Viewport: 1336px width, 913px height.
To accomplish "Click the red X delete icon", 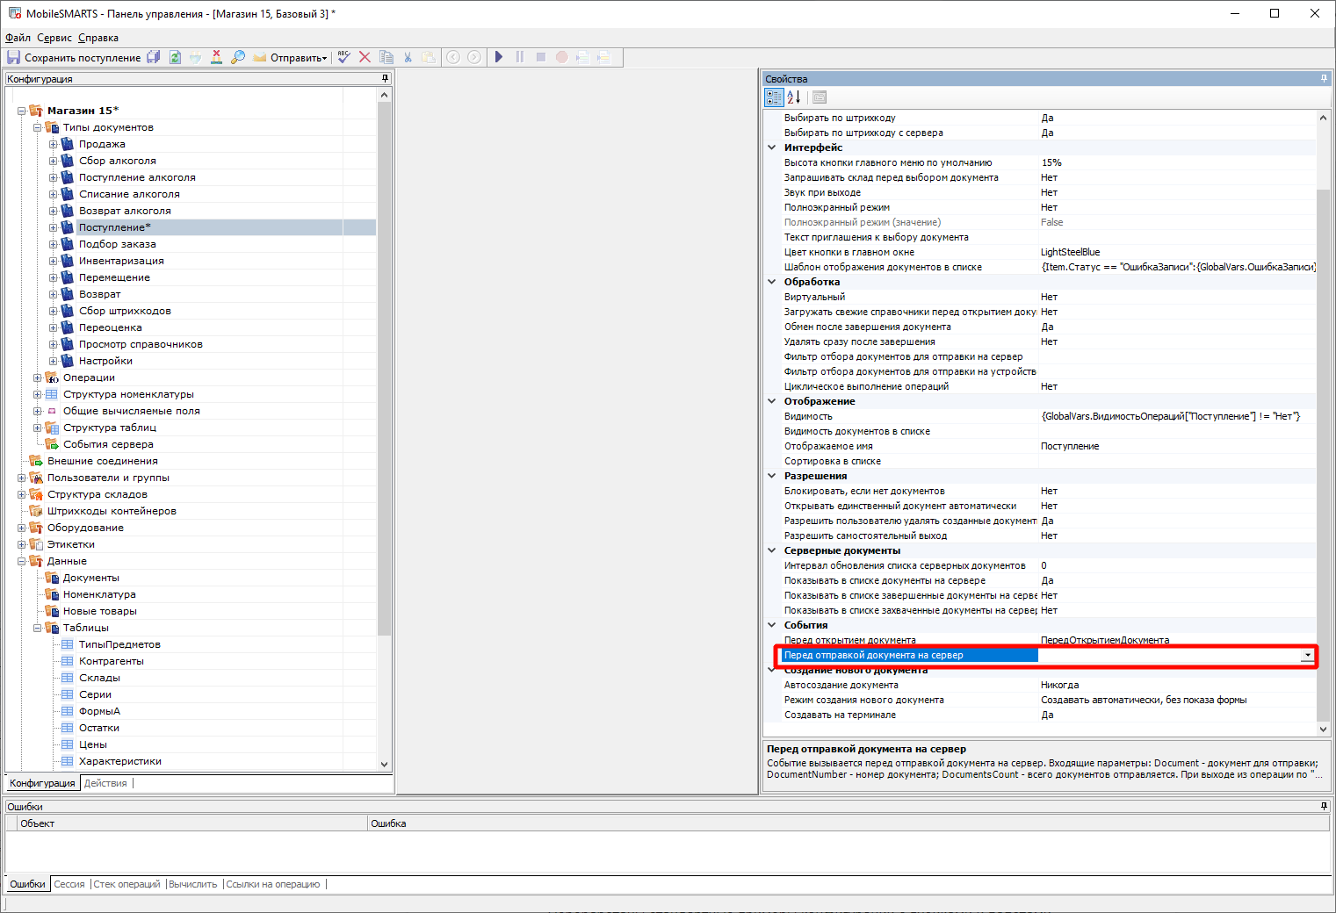I will [365, 57].
